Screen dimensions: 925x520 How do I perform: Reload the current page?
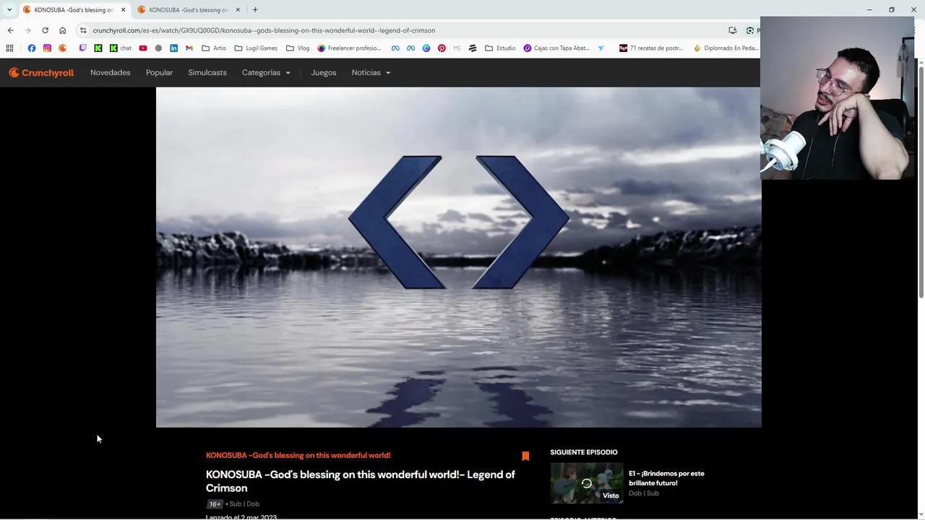[x=45, y=30]
